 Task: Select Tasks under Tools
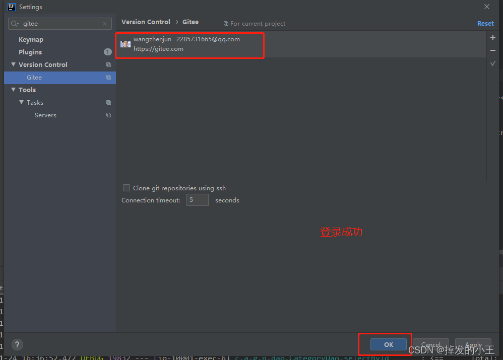[x=35, y=103]
